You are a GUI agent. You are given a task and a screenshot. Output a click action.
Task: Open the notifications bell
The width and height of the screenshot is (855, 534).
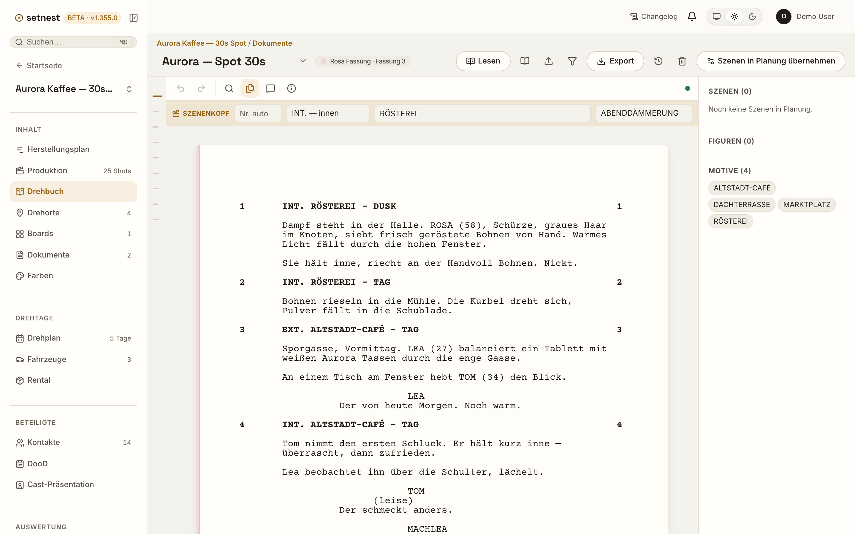pos(692,17)
